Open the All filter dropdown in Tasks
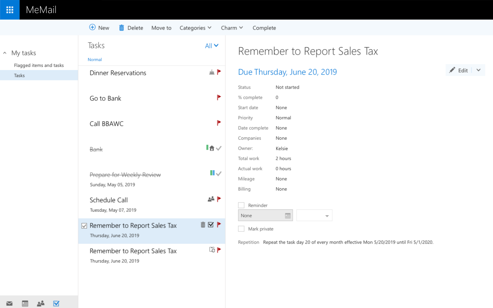This screenshot has width=493, height=308. click(x=211, y=45)
